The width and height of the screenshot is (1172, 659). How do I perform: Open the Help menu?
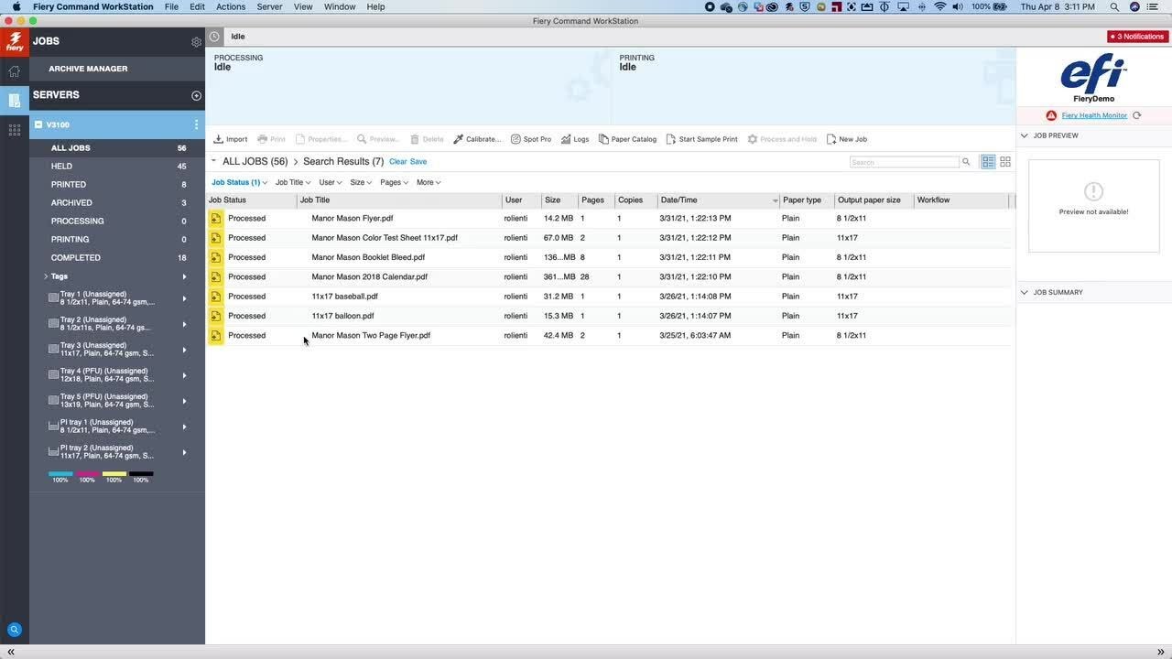pyautogui.click(x=375, y=6)
